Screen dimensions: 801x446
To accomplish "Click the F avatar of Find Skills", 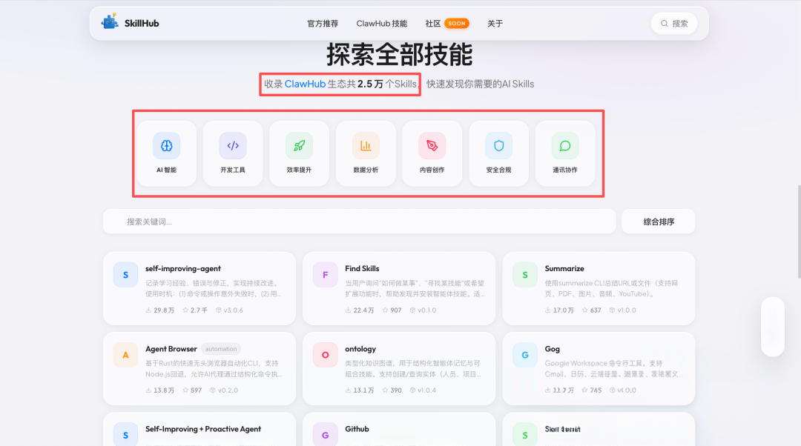I will coord(326,275).
